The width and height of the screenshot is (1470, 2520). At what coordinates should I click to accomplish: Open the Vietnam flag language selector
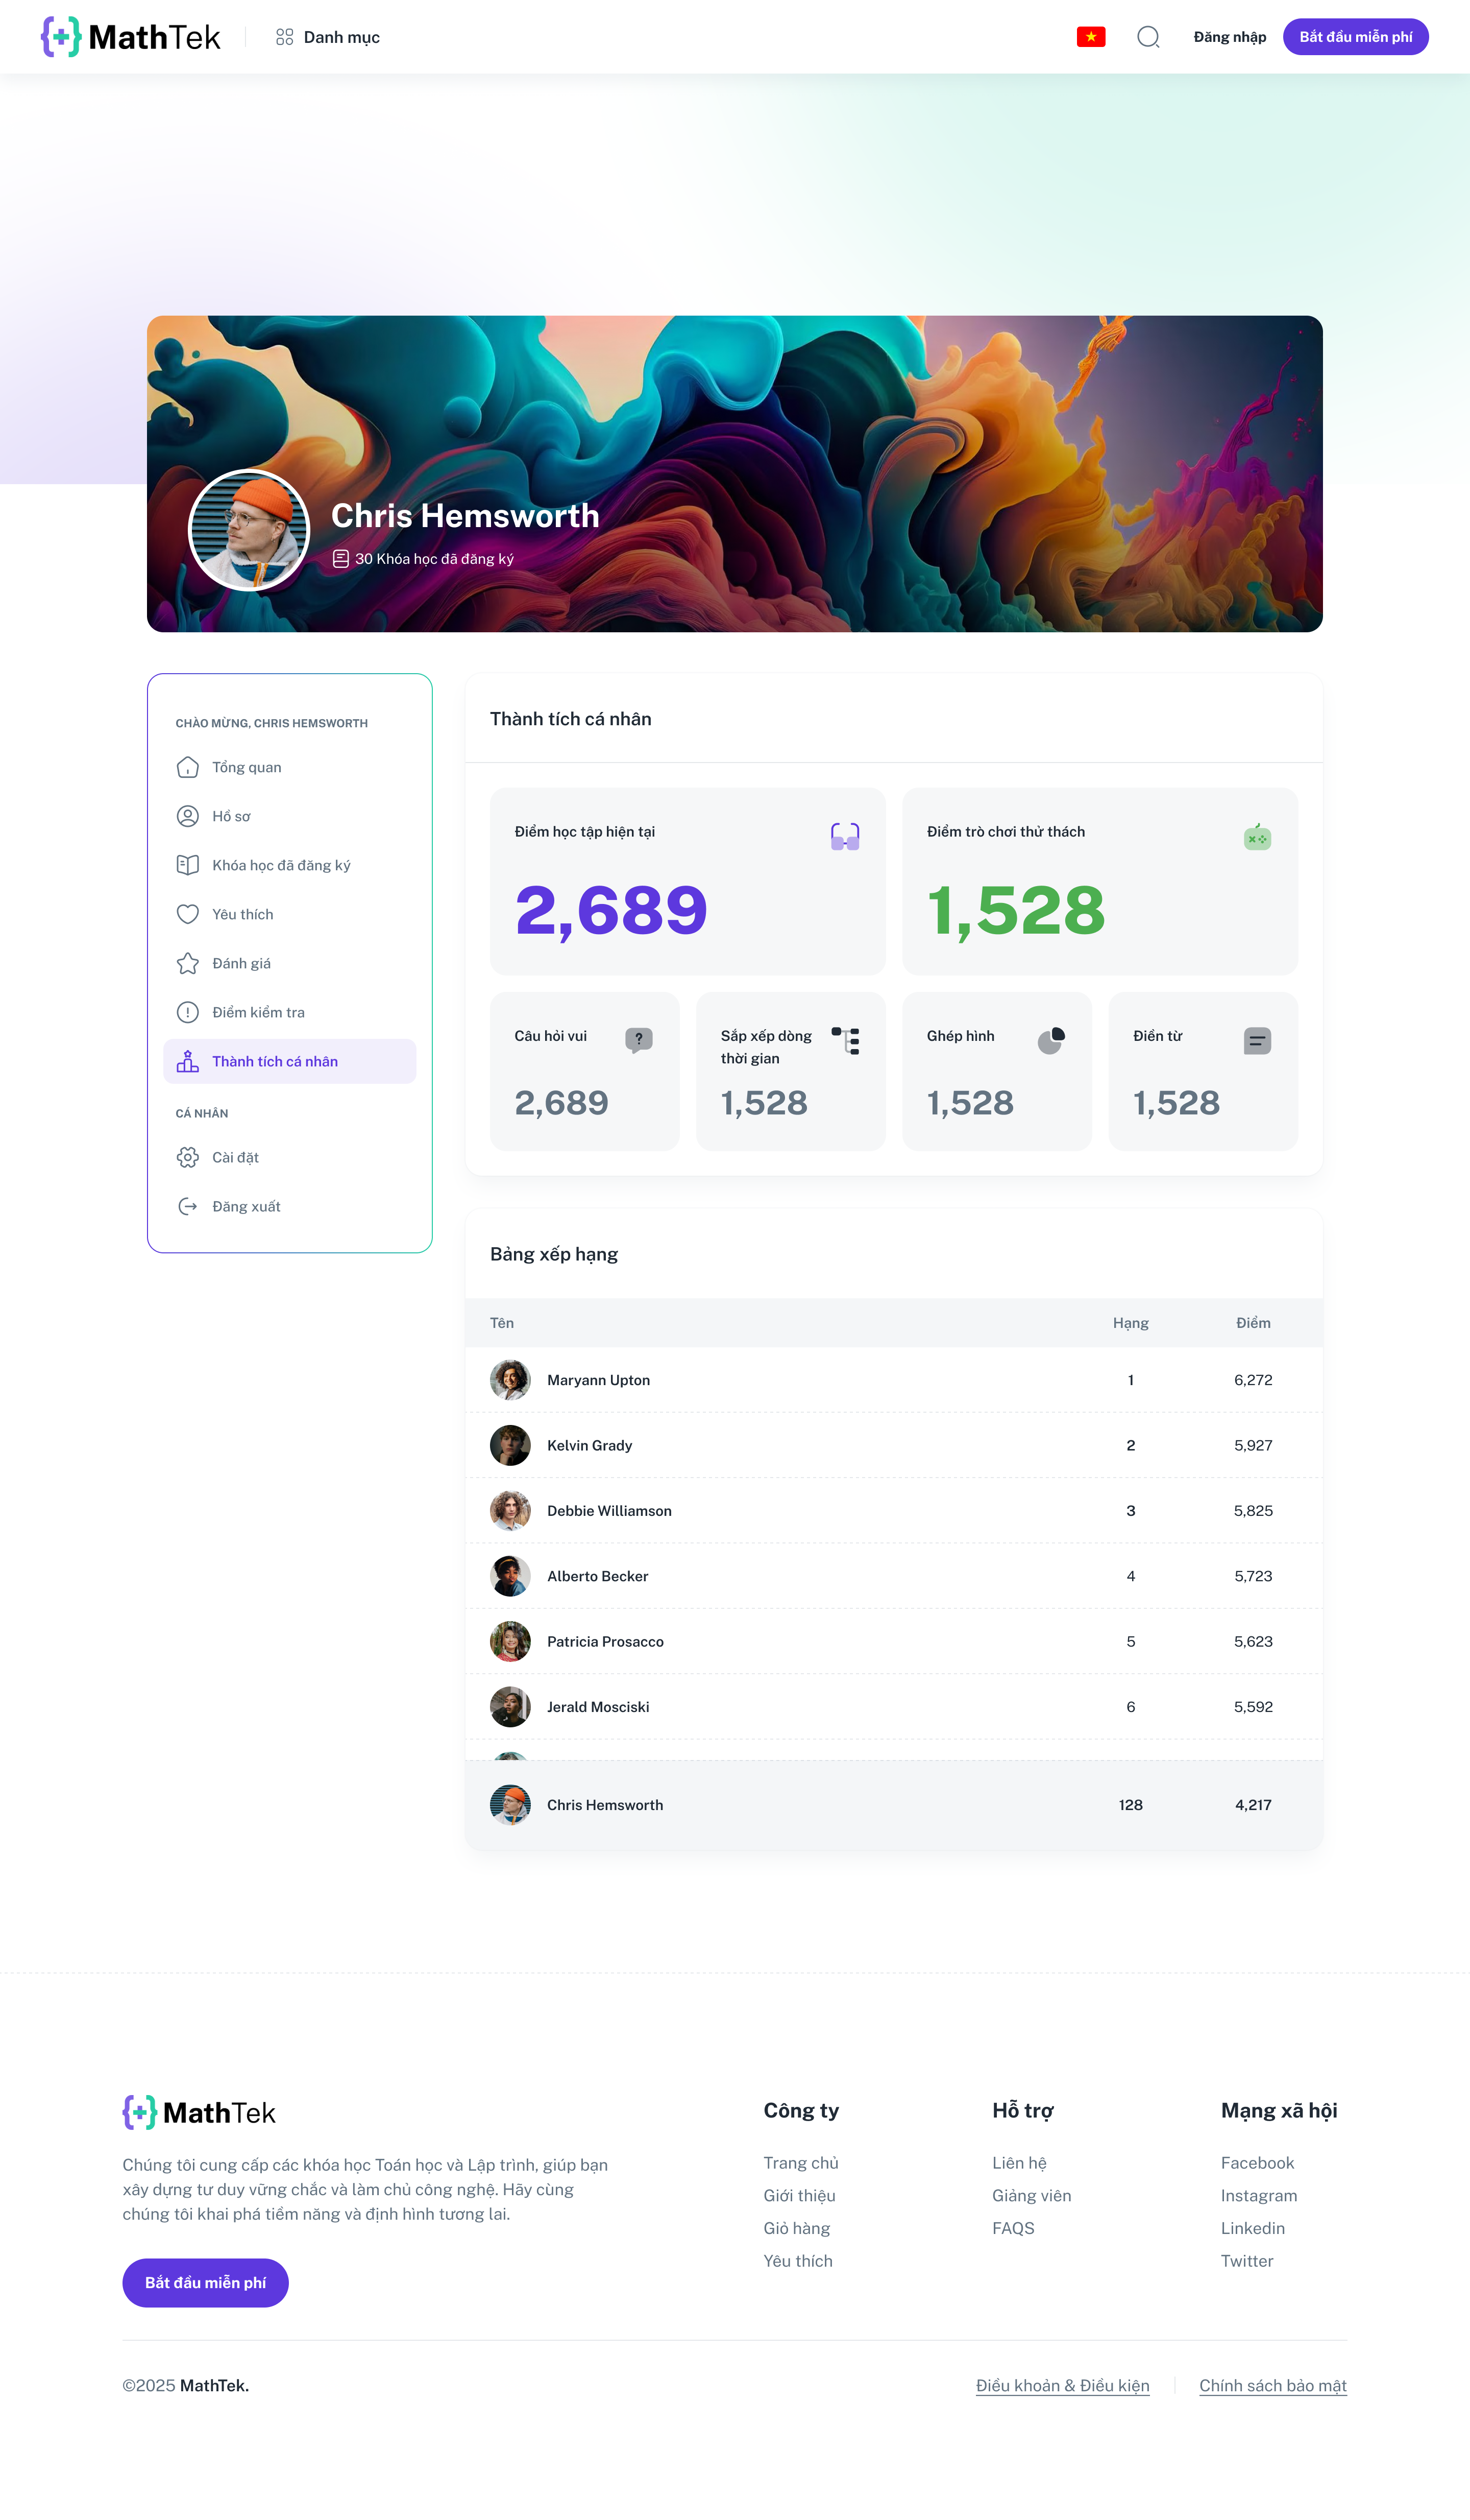[x=1090, y=37]
